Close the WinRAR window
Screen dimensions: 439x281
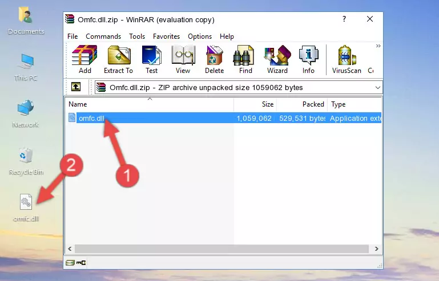point(370,19)
